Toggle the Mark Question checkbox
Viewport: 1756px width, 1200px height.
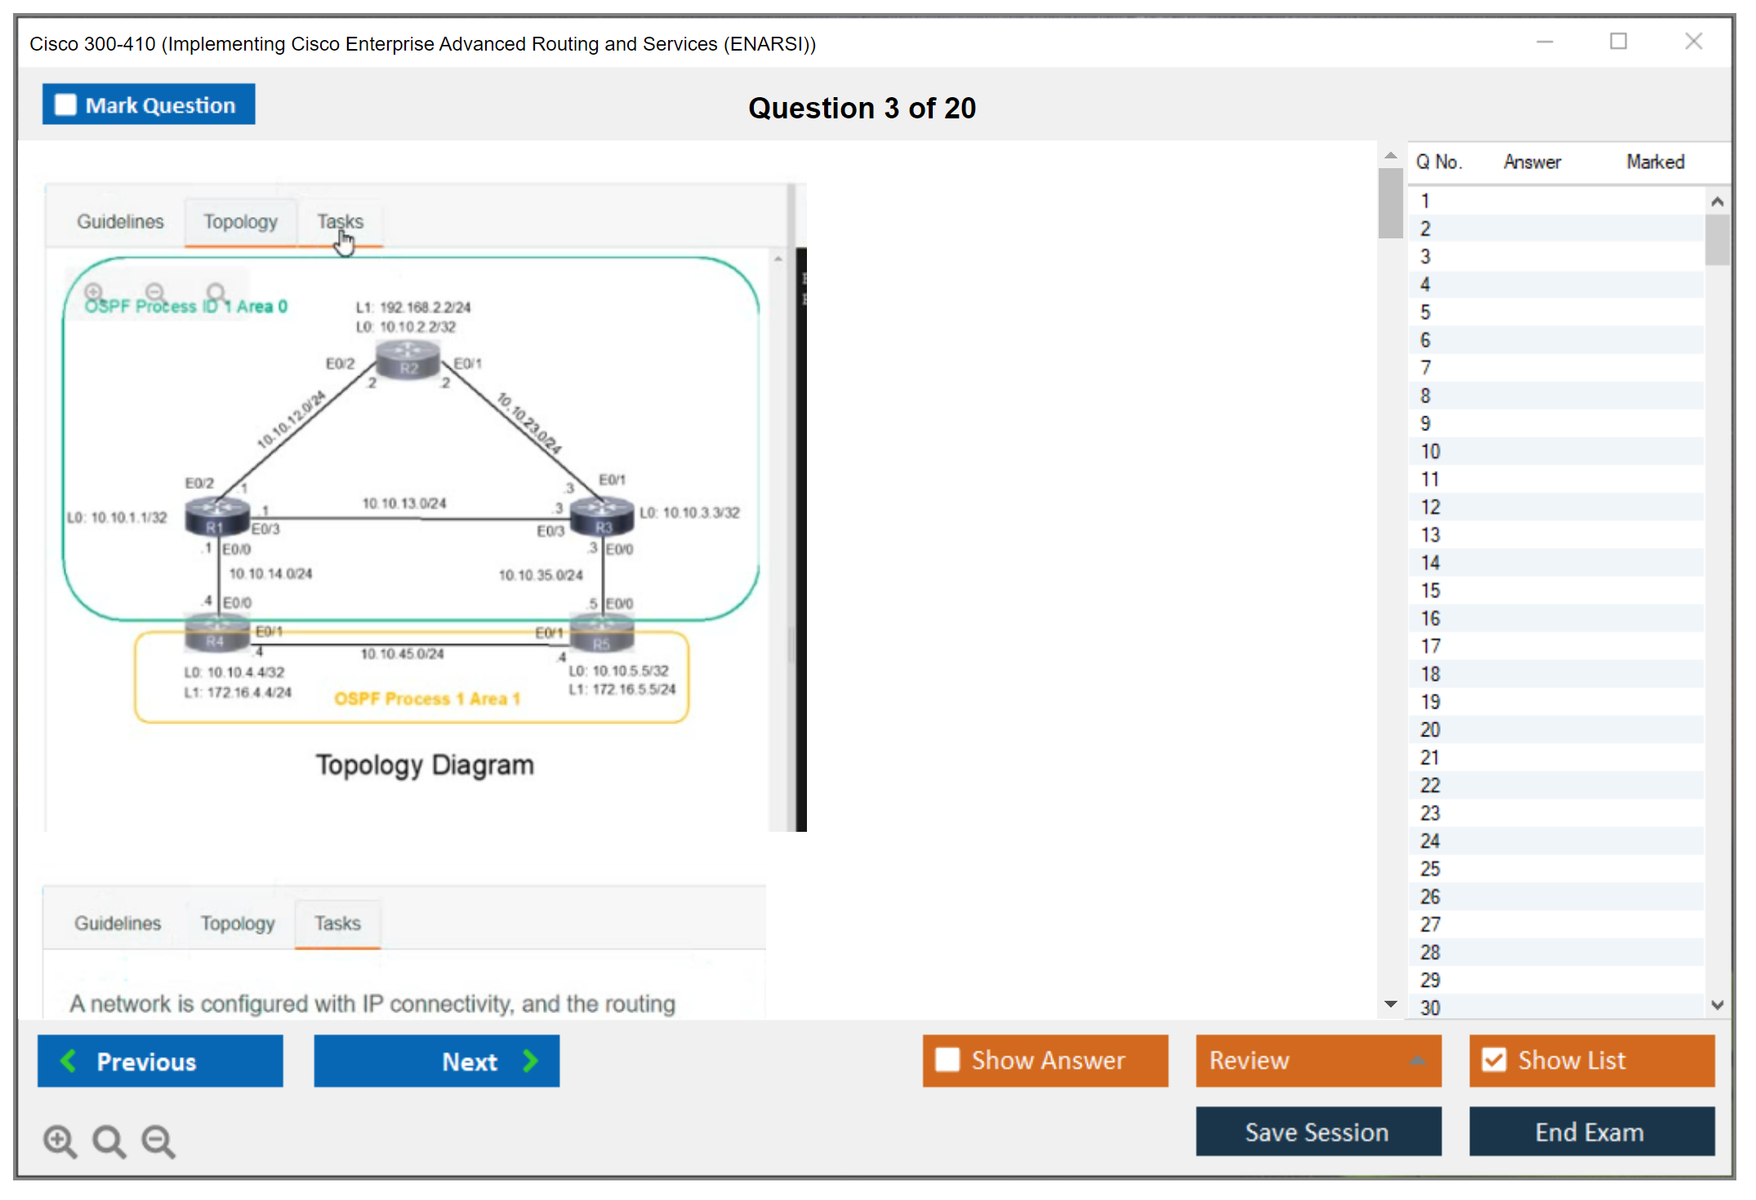(x=65, y=105)
